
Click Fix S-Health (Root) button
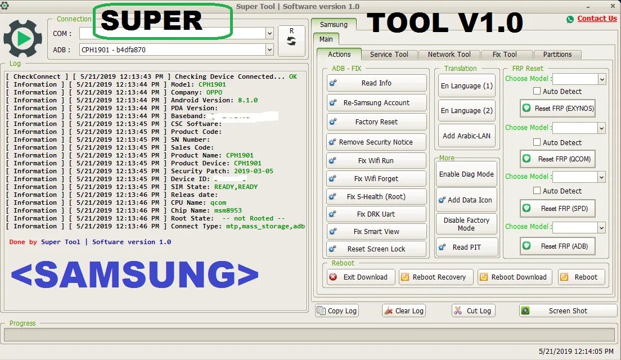(377, 196)
